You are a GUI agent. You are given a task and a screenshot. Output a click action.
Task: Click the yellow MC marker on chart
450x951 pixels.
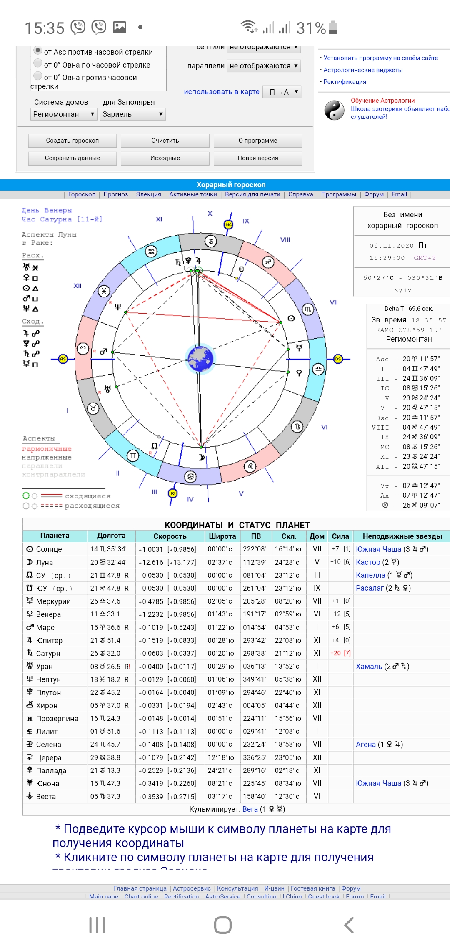(228, 225)
